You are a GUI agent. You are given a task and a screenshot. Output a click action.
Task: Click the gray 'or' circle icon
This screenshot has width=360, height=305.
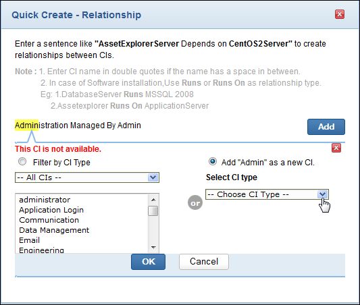pyautogui.click(x=195, y=202)
